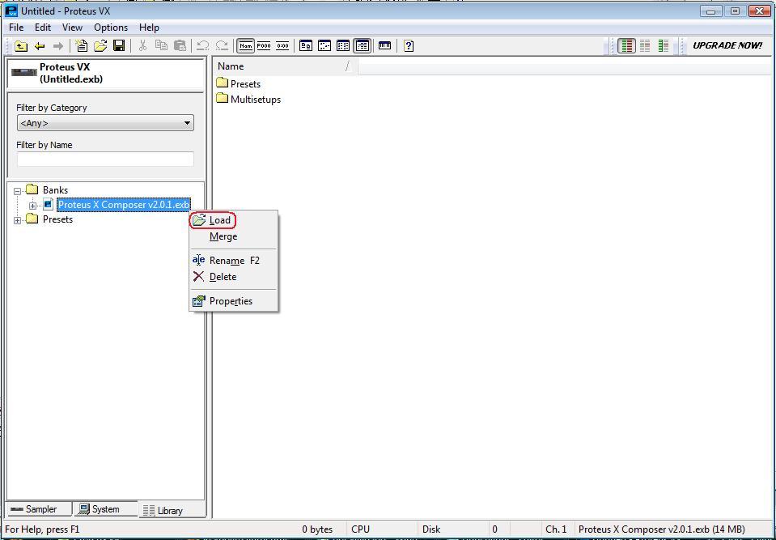Choose Properties from the context menu
The height and width of the screenshot is (540, 776).
[x=234, y=301]
